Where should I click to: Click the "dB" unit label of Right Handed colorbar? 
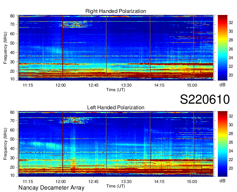coord(222,85)
